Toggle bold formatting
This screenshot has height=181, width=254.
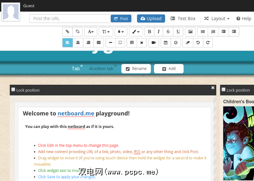click(149, 32)
